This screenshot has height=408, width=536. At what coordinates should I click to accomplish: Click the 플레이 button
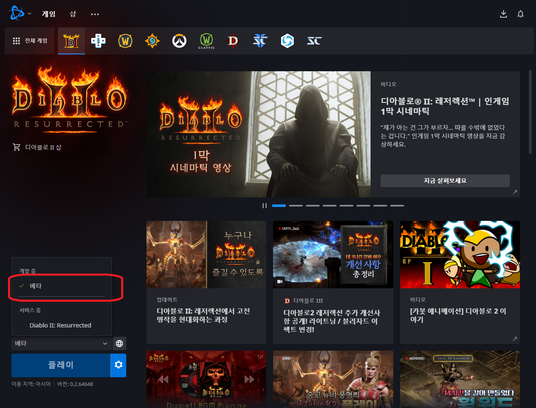[61, 365]
